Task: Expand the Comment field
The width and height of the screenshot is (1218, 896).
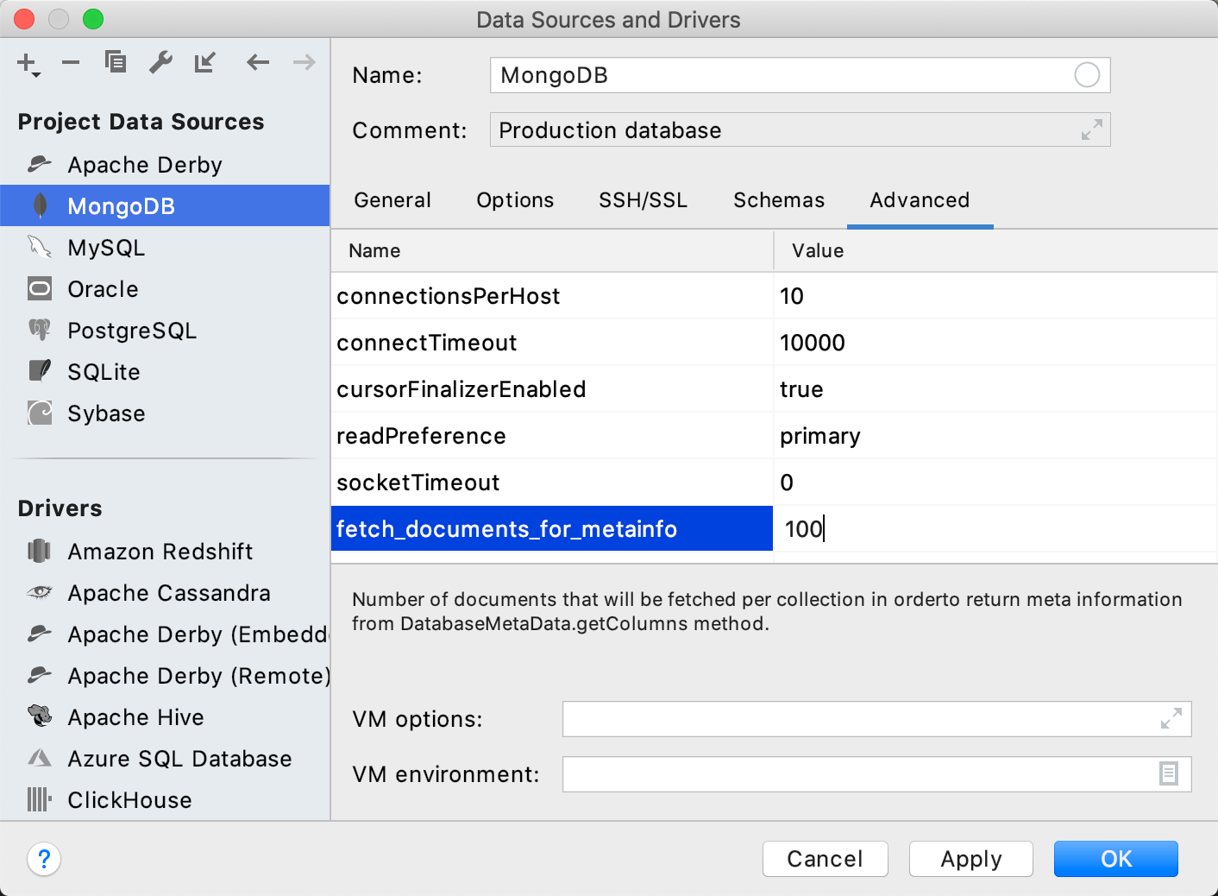Action: tap(1090, 129)
